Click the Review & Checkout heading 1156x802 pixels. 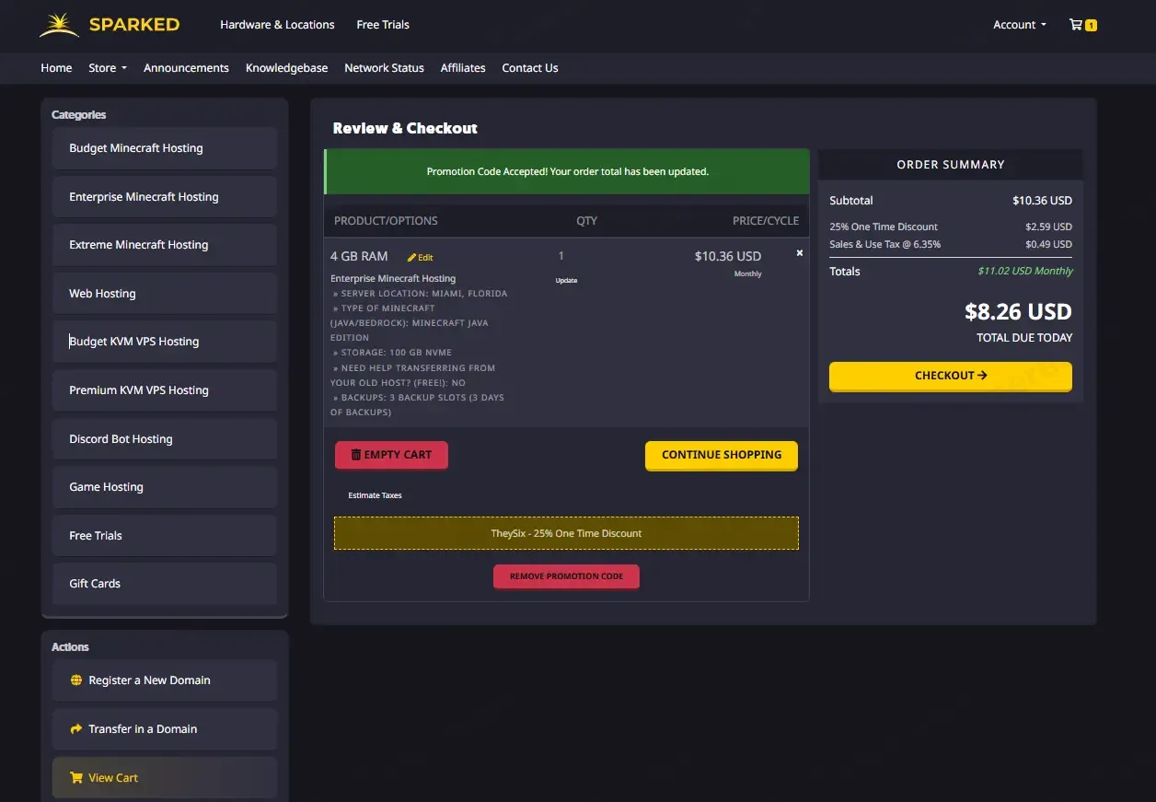click(405, 128)
